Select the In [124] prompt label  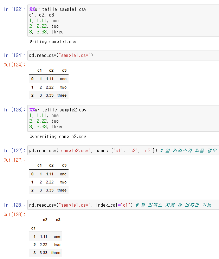pyautogui.click(x=15, y=55)
